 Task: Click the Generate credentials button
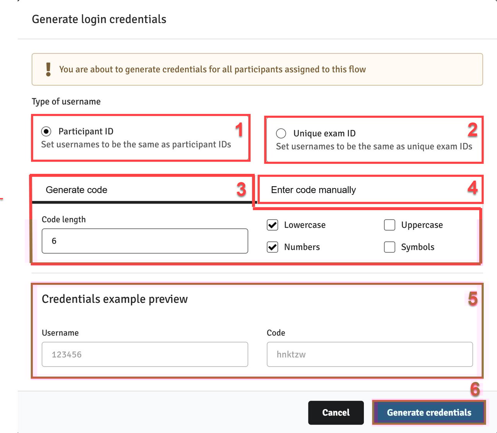429,413
